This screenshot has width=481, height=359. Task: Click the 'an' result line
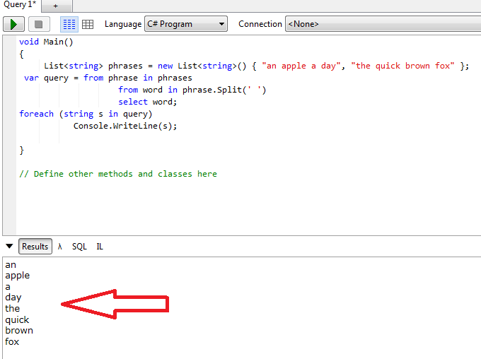[11, 264]
